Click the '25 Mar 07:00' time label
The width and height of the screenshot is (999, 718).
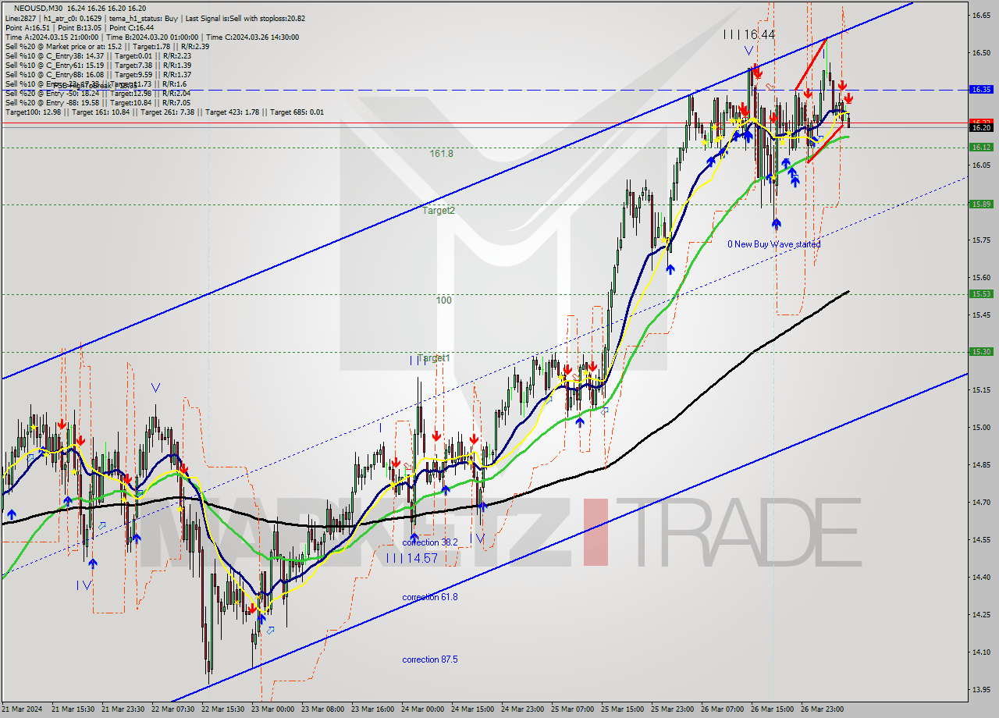click(x=573, y=709)
